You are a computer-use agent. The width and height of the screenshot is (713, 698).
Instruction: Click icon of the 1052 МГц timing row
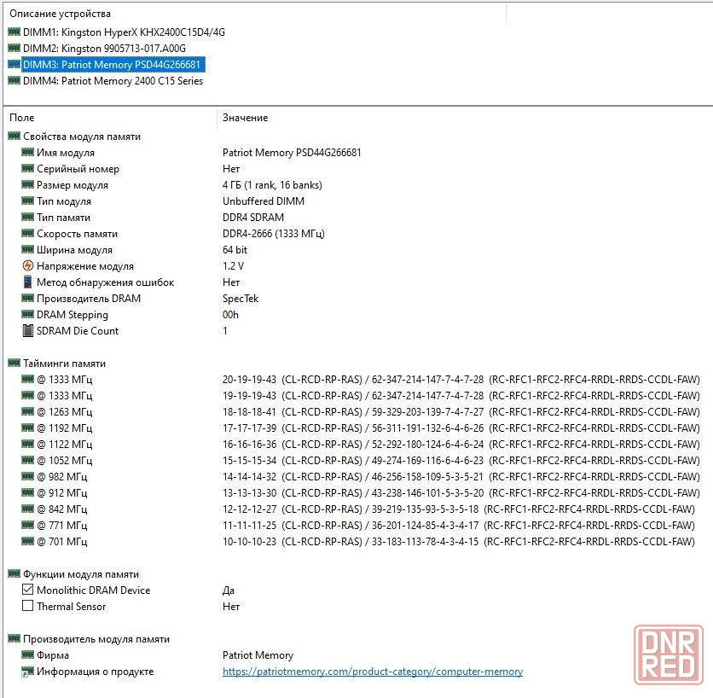coord(28,460)
